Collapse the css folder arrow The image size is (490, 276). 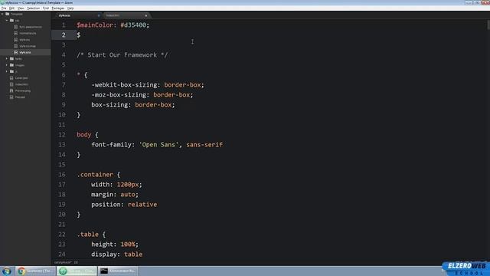[7, 21]
